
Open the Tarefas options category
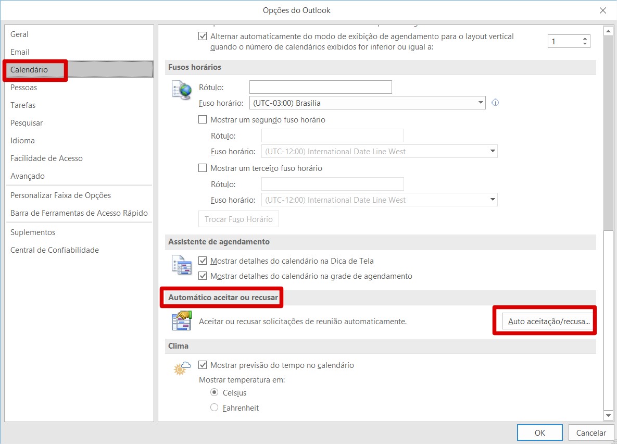(79, 105)
